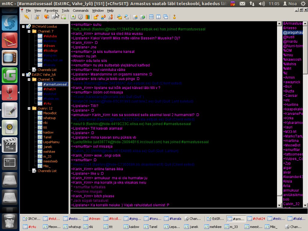Select #armastusesaal channel in tree
This screenshot has height=231, width=308.
click(55, 84)
